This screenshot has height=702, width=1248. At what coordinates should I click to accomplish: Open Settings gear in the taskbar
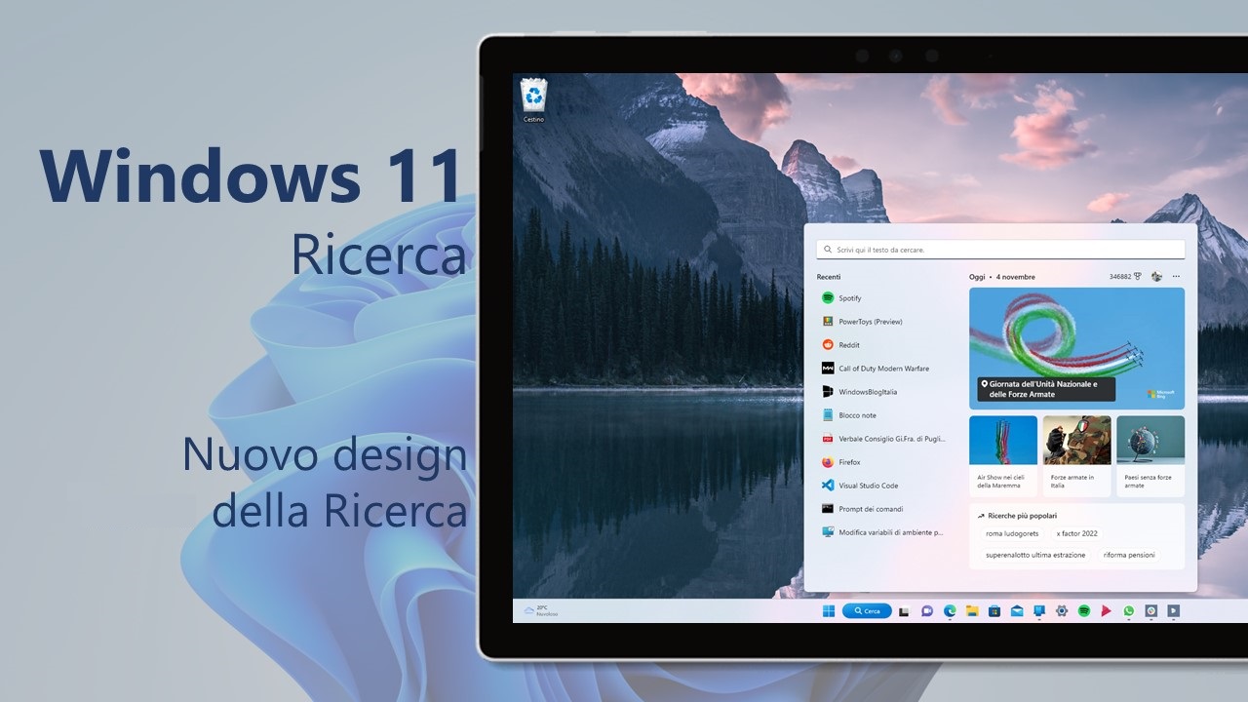[1062, 611]
